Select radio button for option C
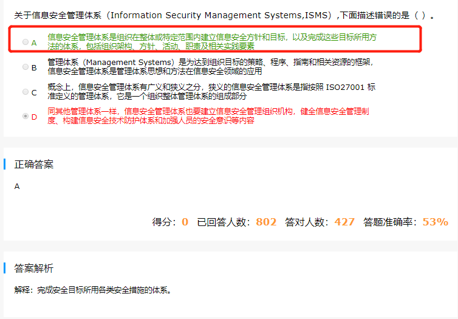 click(26, 92)
